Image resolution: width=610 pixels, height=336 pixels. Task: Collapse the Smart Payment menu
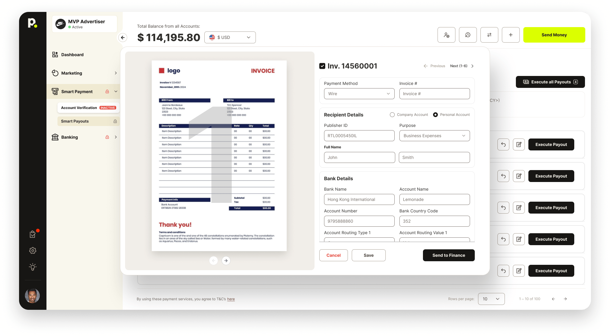(116, 91)
